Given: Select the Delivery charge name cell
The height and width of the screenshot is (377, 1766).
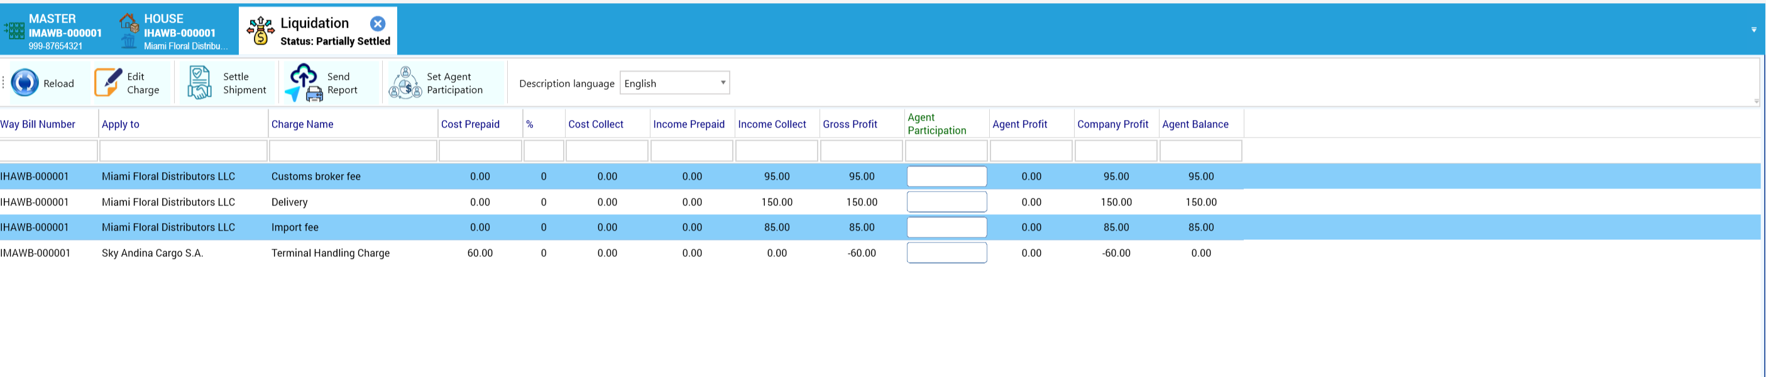Looking at the screenshot, I should click(x=289, y=202).
